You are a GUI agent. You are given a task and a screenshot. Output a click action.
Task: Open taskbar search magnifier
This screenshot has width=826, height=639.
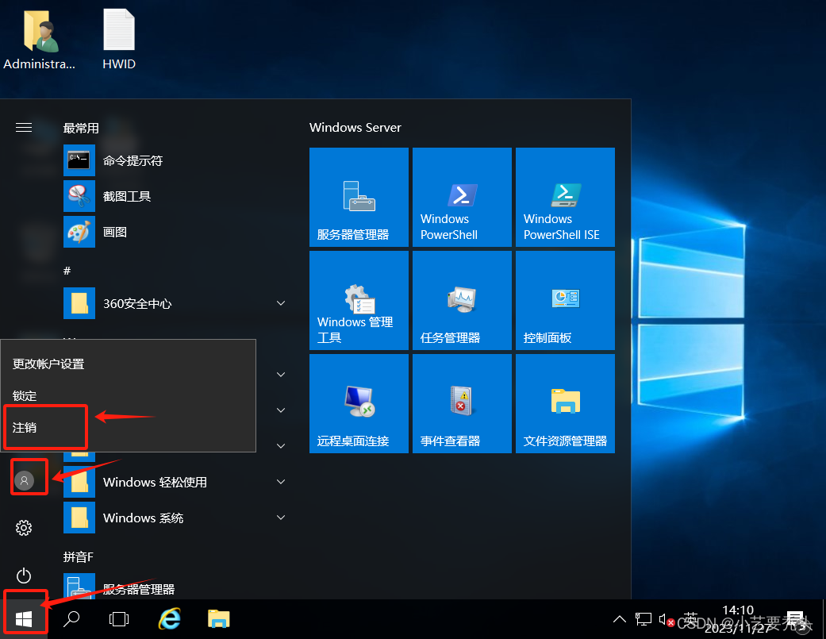coord(71,619)
